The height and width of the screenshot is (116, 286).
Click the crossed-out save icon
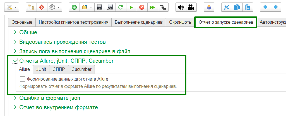[110, 7]
